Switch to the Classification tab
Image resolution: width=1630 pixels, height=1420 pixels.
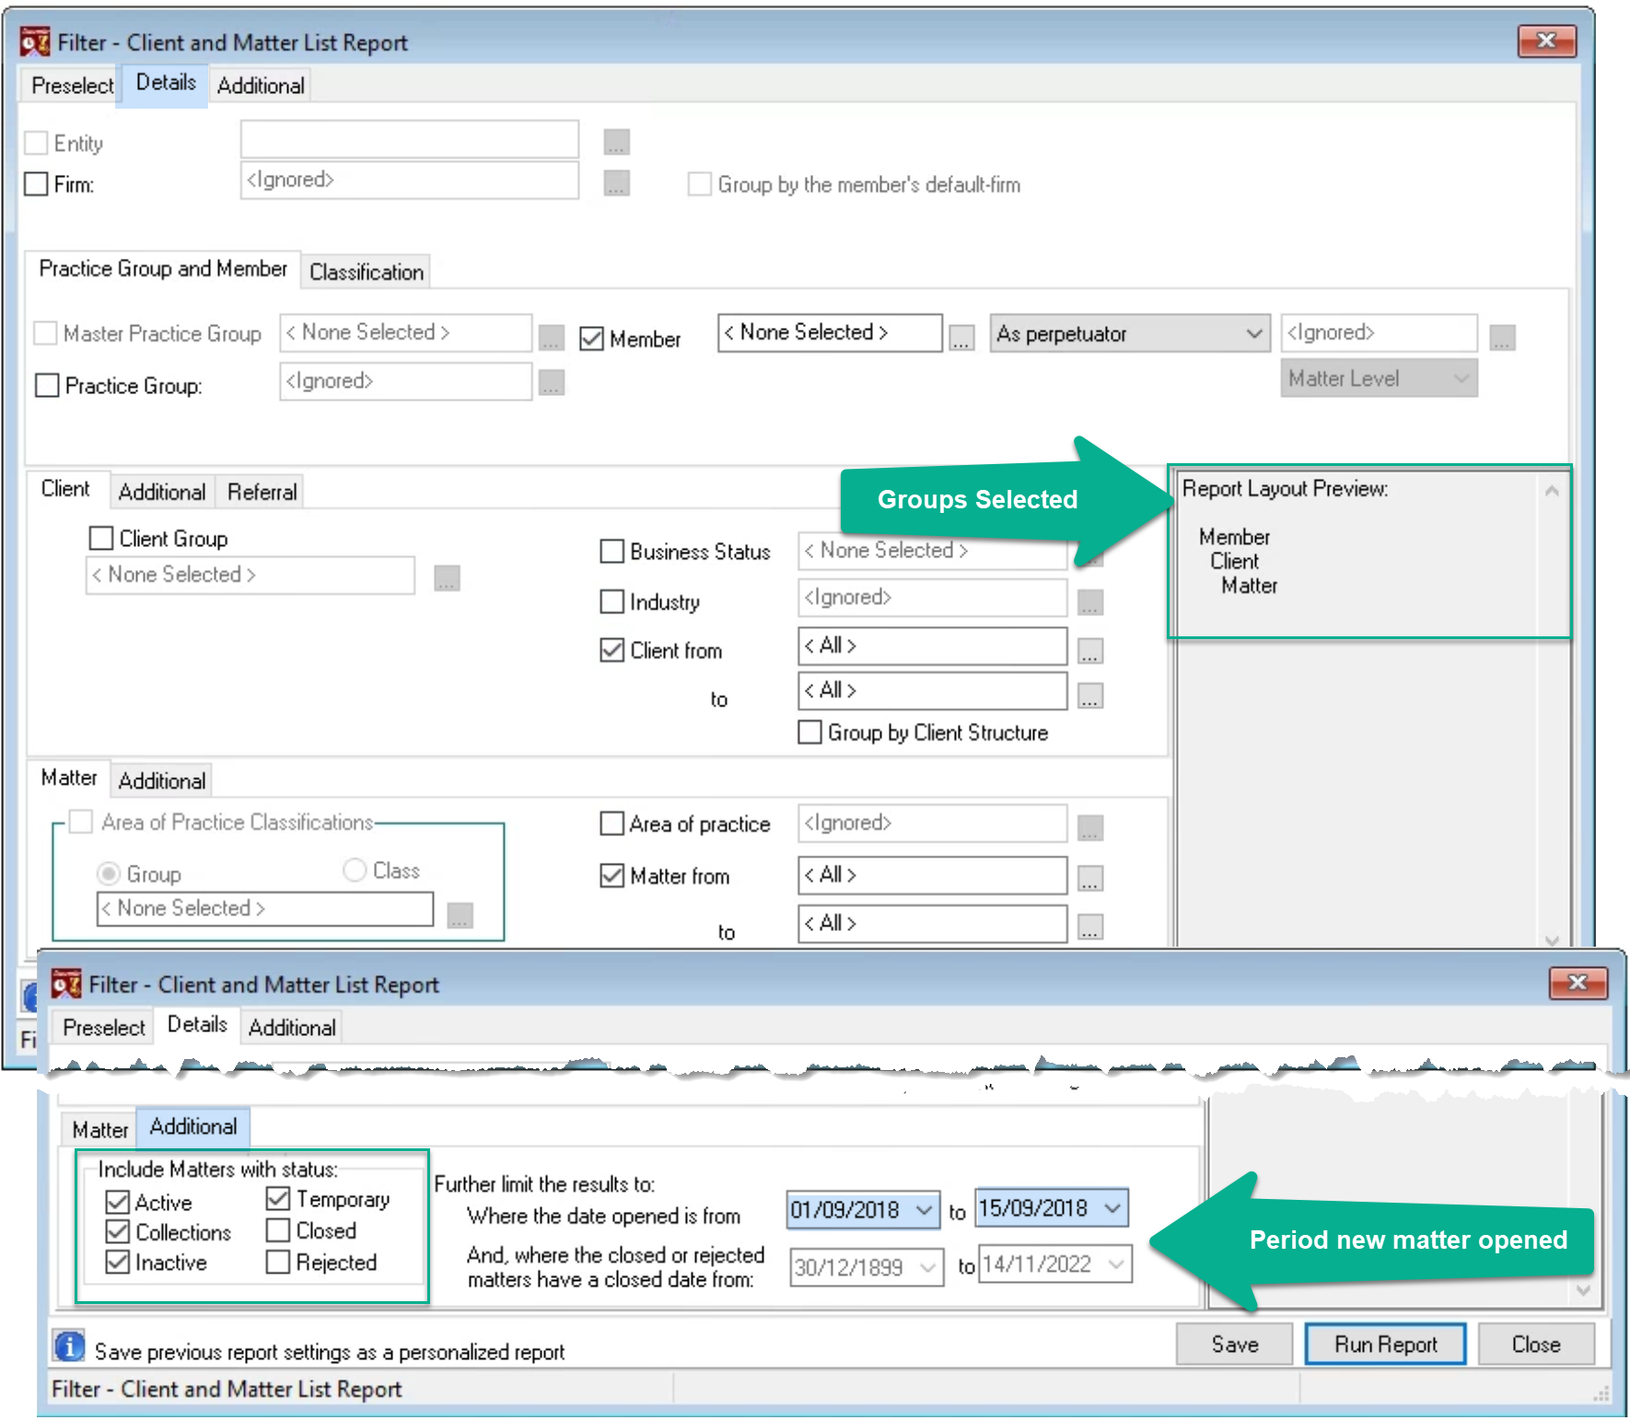pyautogui.click(x=367, y=272)
